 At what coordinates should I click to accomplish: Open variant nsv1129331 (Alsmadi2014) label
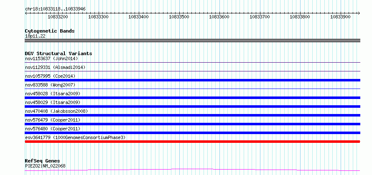[x=55, y=67]
